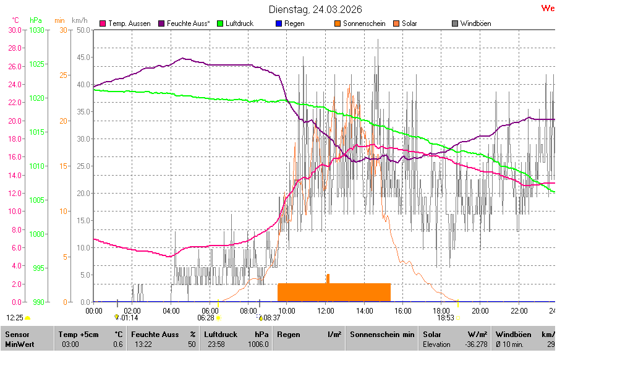This screenshot has height=376, width=633.
Task: Click the blue Regen legend square
Action: pyautogui.click(x=278, y=23)
